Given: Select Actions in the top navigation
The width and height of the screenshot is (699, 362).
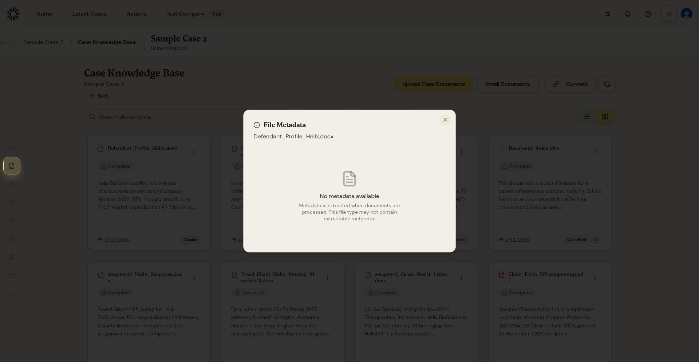Looking at the screenshot, I should (136, 14).
